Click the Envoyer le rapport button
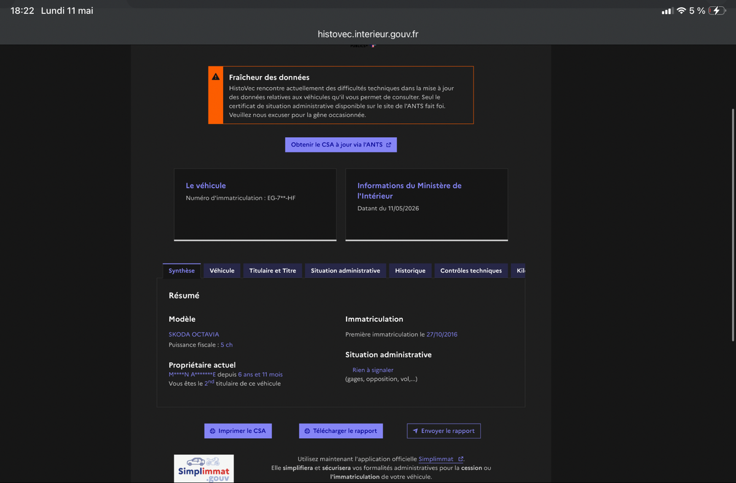The image size is (736, 483). [x=444, y=431]
